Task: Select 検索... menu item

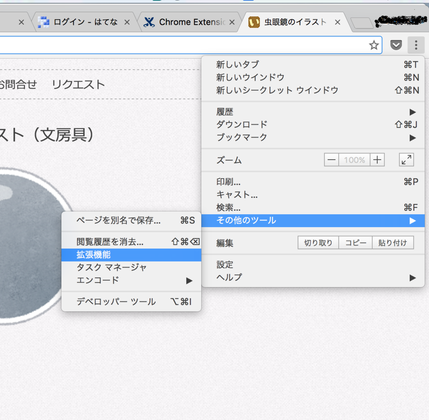Action: pyautogui.click(x=313, y=207)
